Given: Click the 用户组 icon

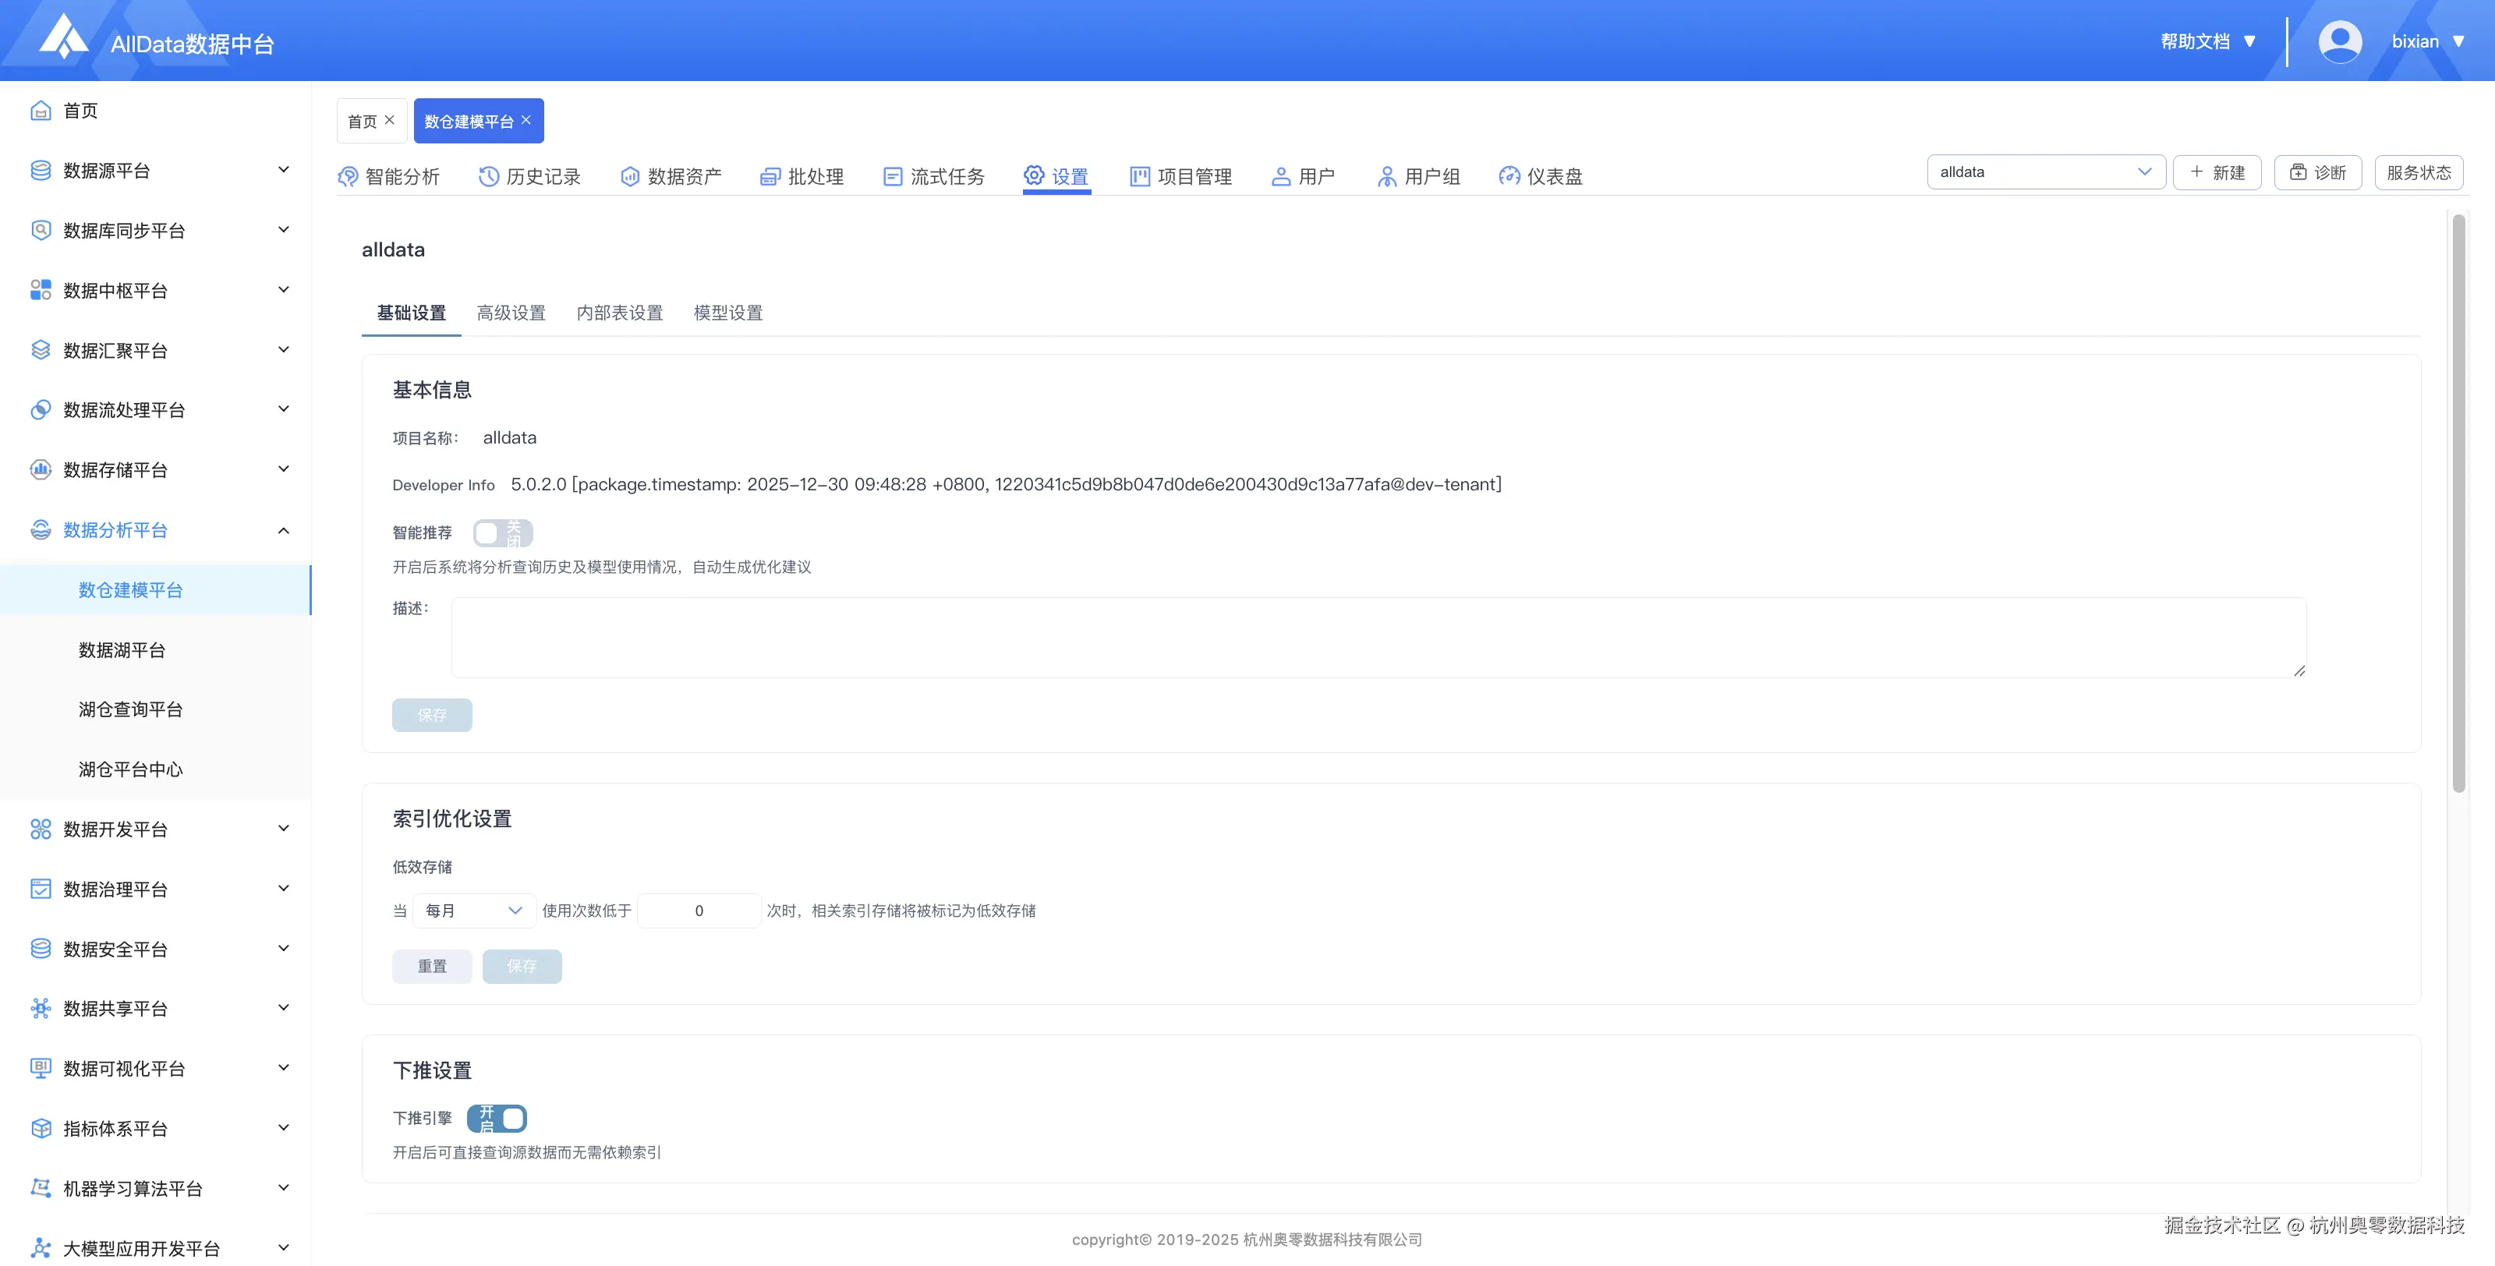Looking at the screenshot, I should click(1386, 176).
